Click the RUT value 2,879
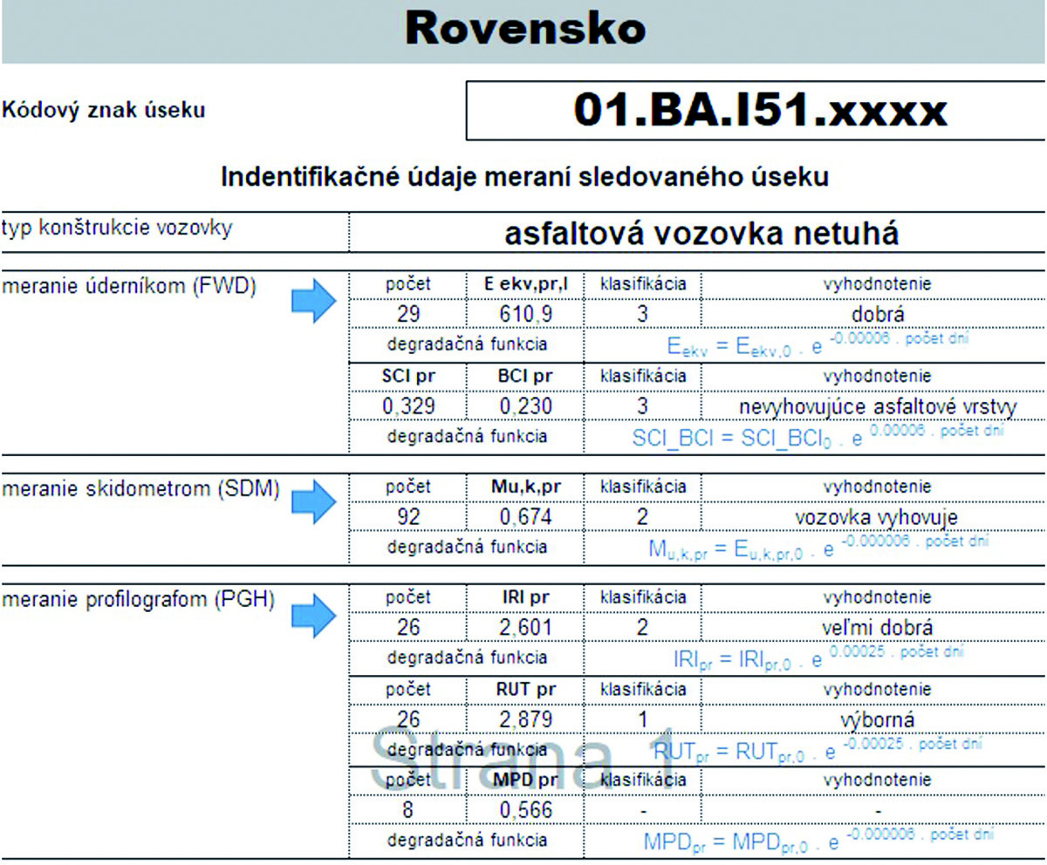 pos(524,719)
